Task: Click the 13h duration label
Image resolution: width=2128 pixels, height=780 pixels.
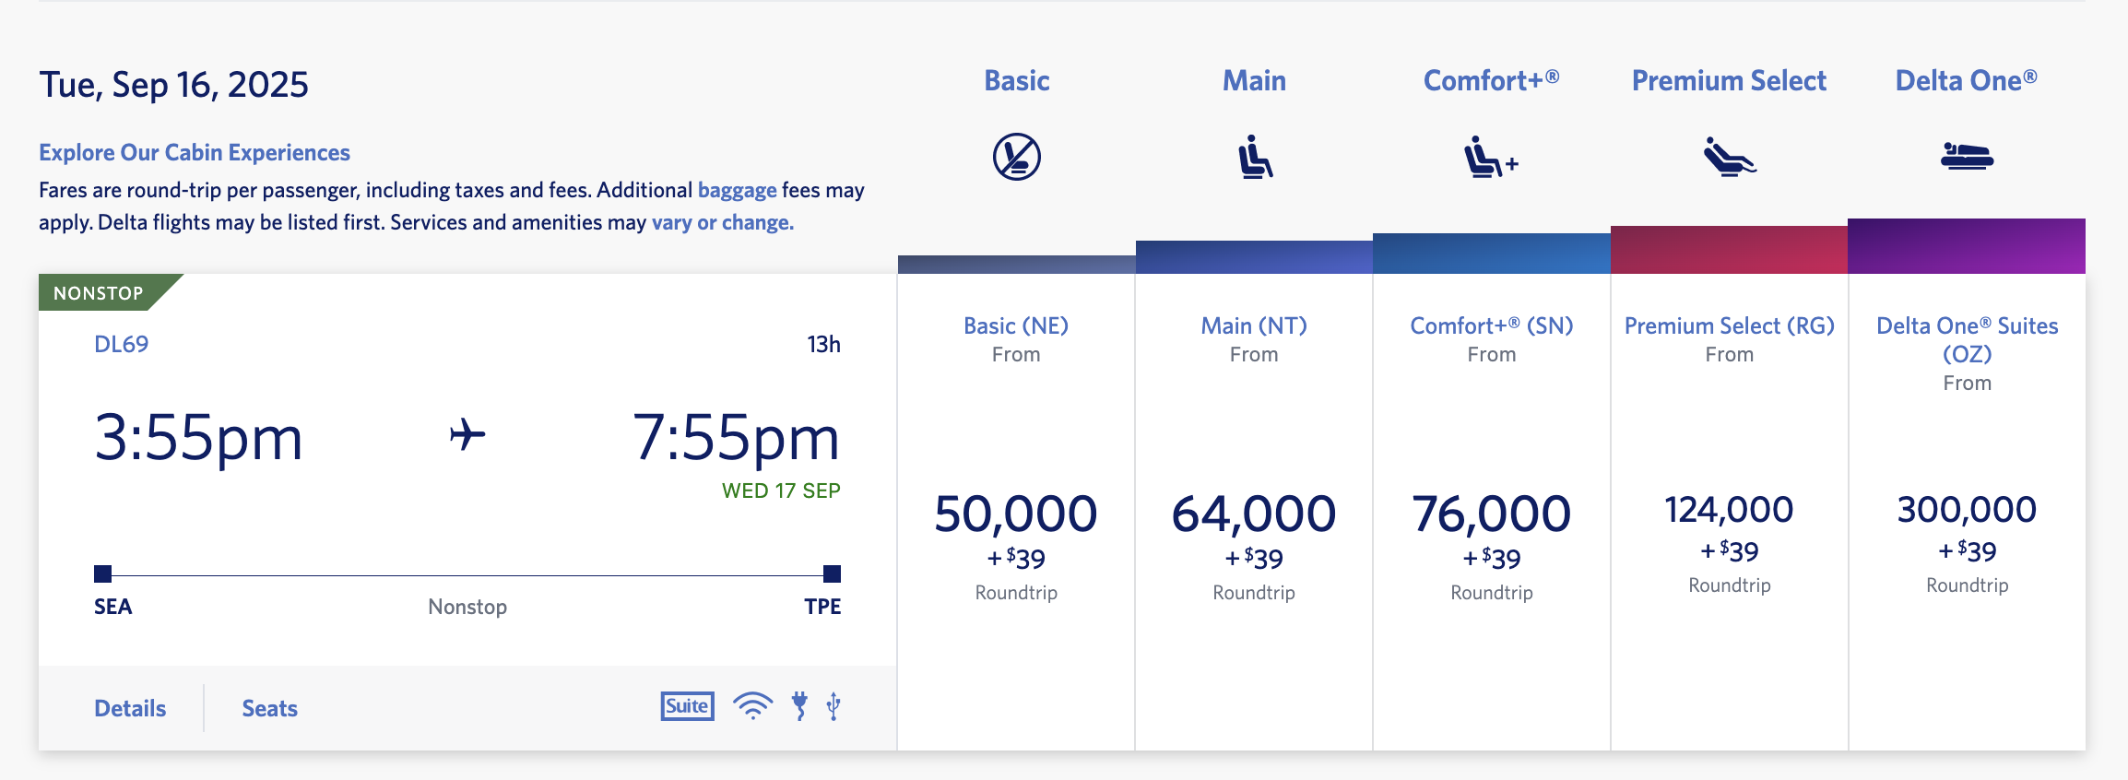Action: (823, 344)
